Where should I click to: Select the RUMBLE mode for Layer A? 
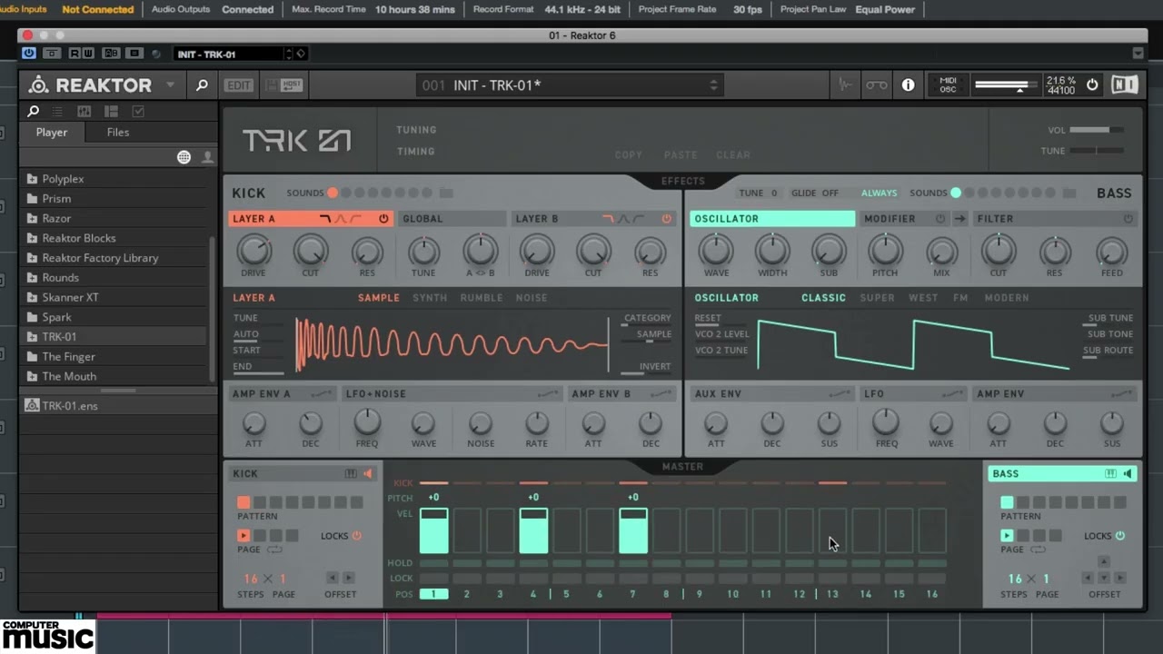click(x=482, y=298)
